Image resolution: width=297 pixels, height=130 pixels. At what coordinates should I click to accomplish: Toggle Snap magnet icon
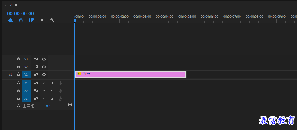21,20
